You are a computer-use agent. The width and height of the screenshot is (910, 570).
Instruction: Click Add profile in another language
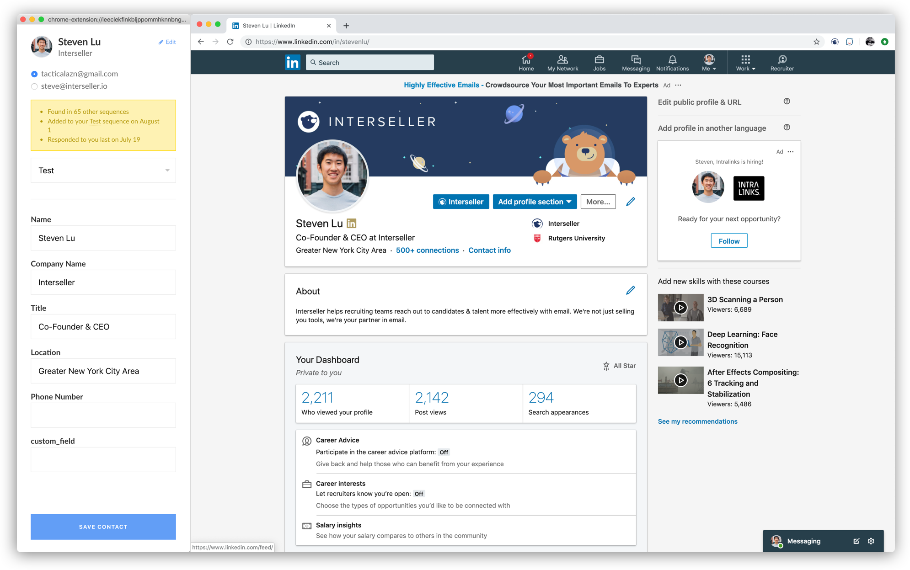[712, 128]
